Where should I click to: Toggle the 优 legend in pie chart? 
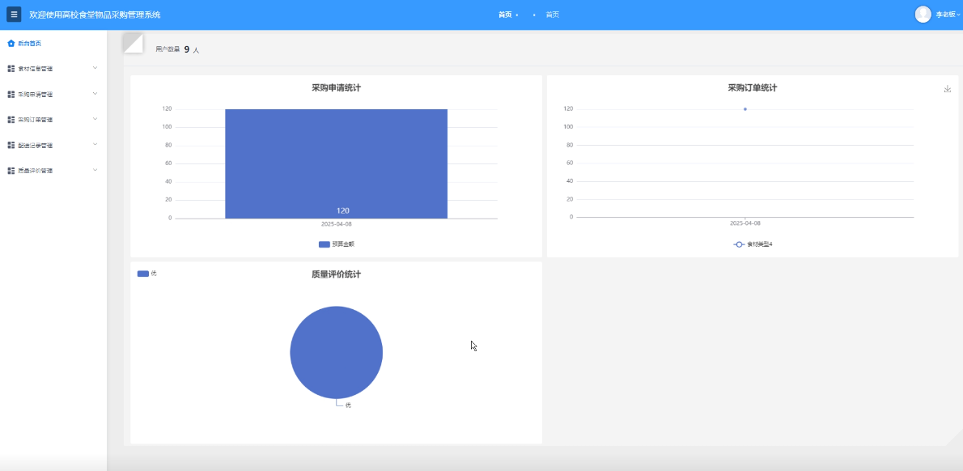coord(146,274)
